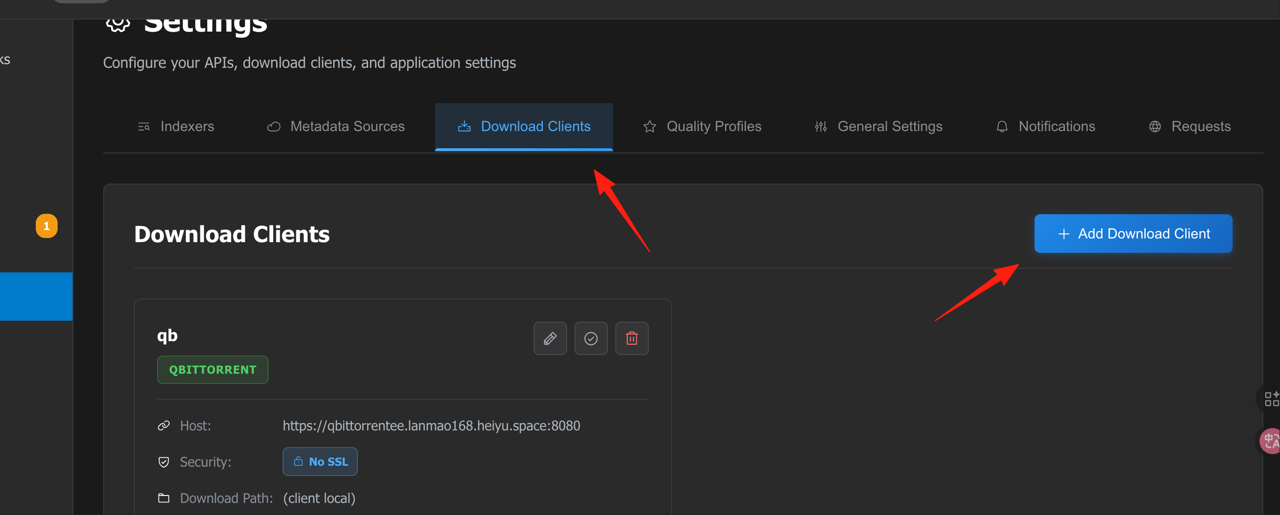This screenshot has height=515, width=1280.
Task: Open the Notifications tab
Action: coord(1045,126)
